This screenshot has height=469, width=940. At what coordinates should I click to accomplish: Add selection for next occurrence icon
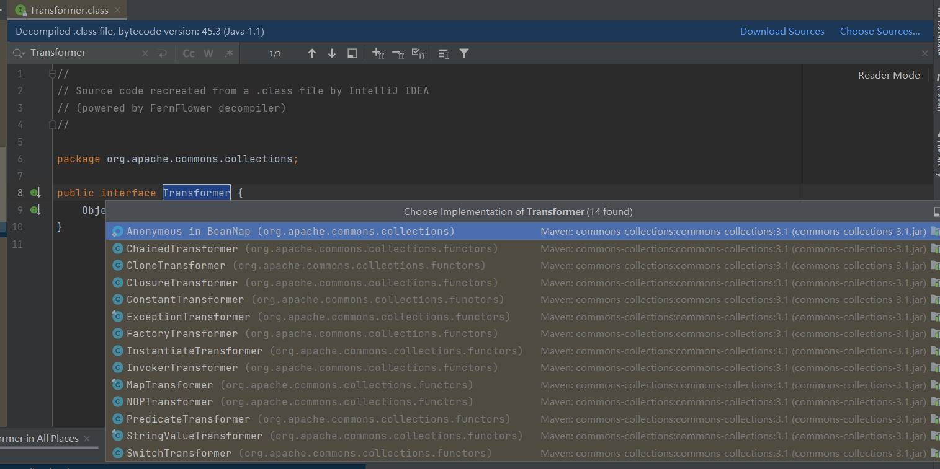[x=378, y=54]
